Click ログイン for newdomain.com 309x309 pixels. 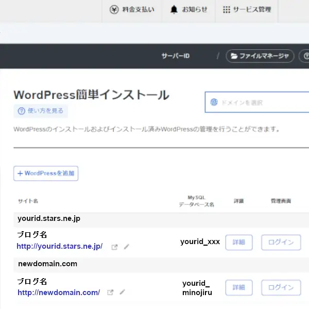(x=281, y=288)
